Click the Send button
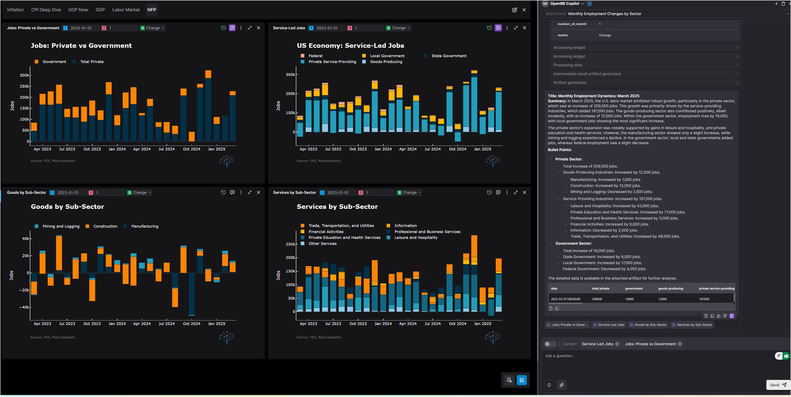This screenshot has width=791, height=397. pyautogui.click(x=778, y=385)
